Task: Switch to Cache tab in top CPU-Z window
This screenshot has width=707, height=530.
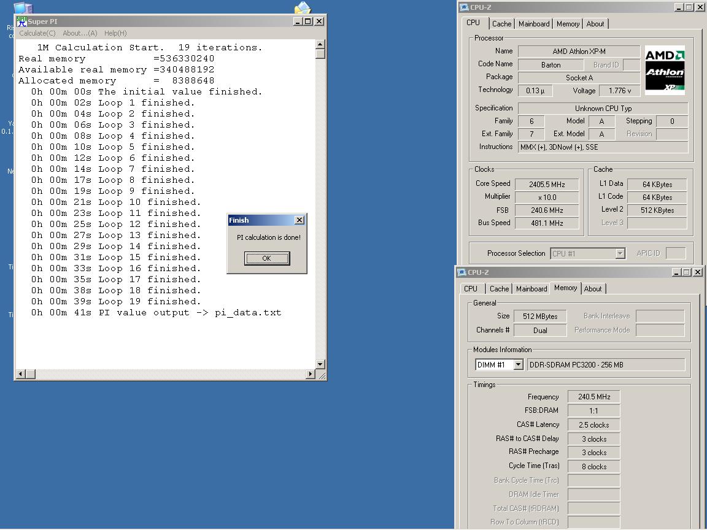Action: [502, 24]
